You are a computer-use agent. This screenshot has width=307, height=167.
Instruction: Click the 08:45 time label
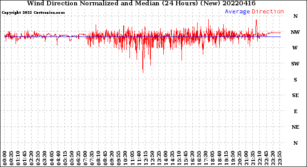tap(105, 158)
